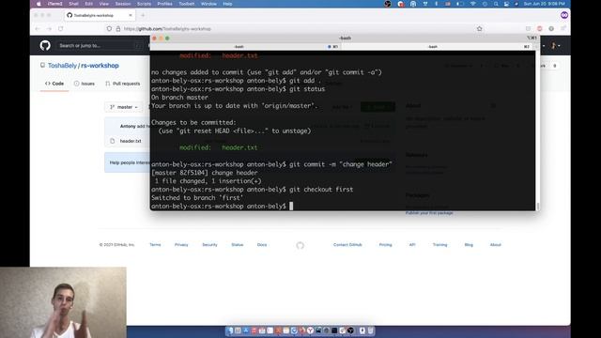Bookmark this page with the star icon
Image resolution: width=601 pixels, height=338 pixels.
(480, 29)
